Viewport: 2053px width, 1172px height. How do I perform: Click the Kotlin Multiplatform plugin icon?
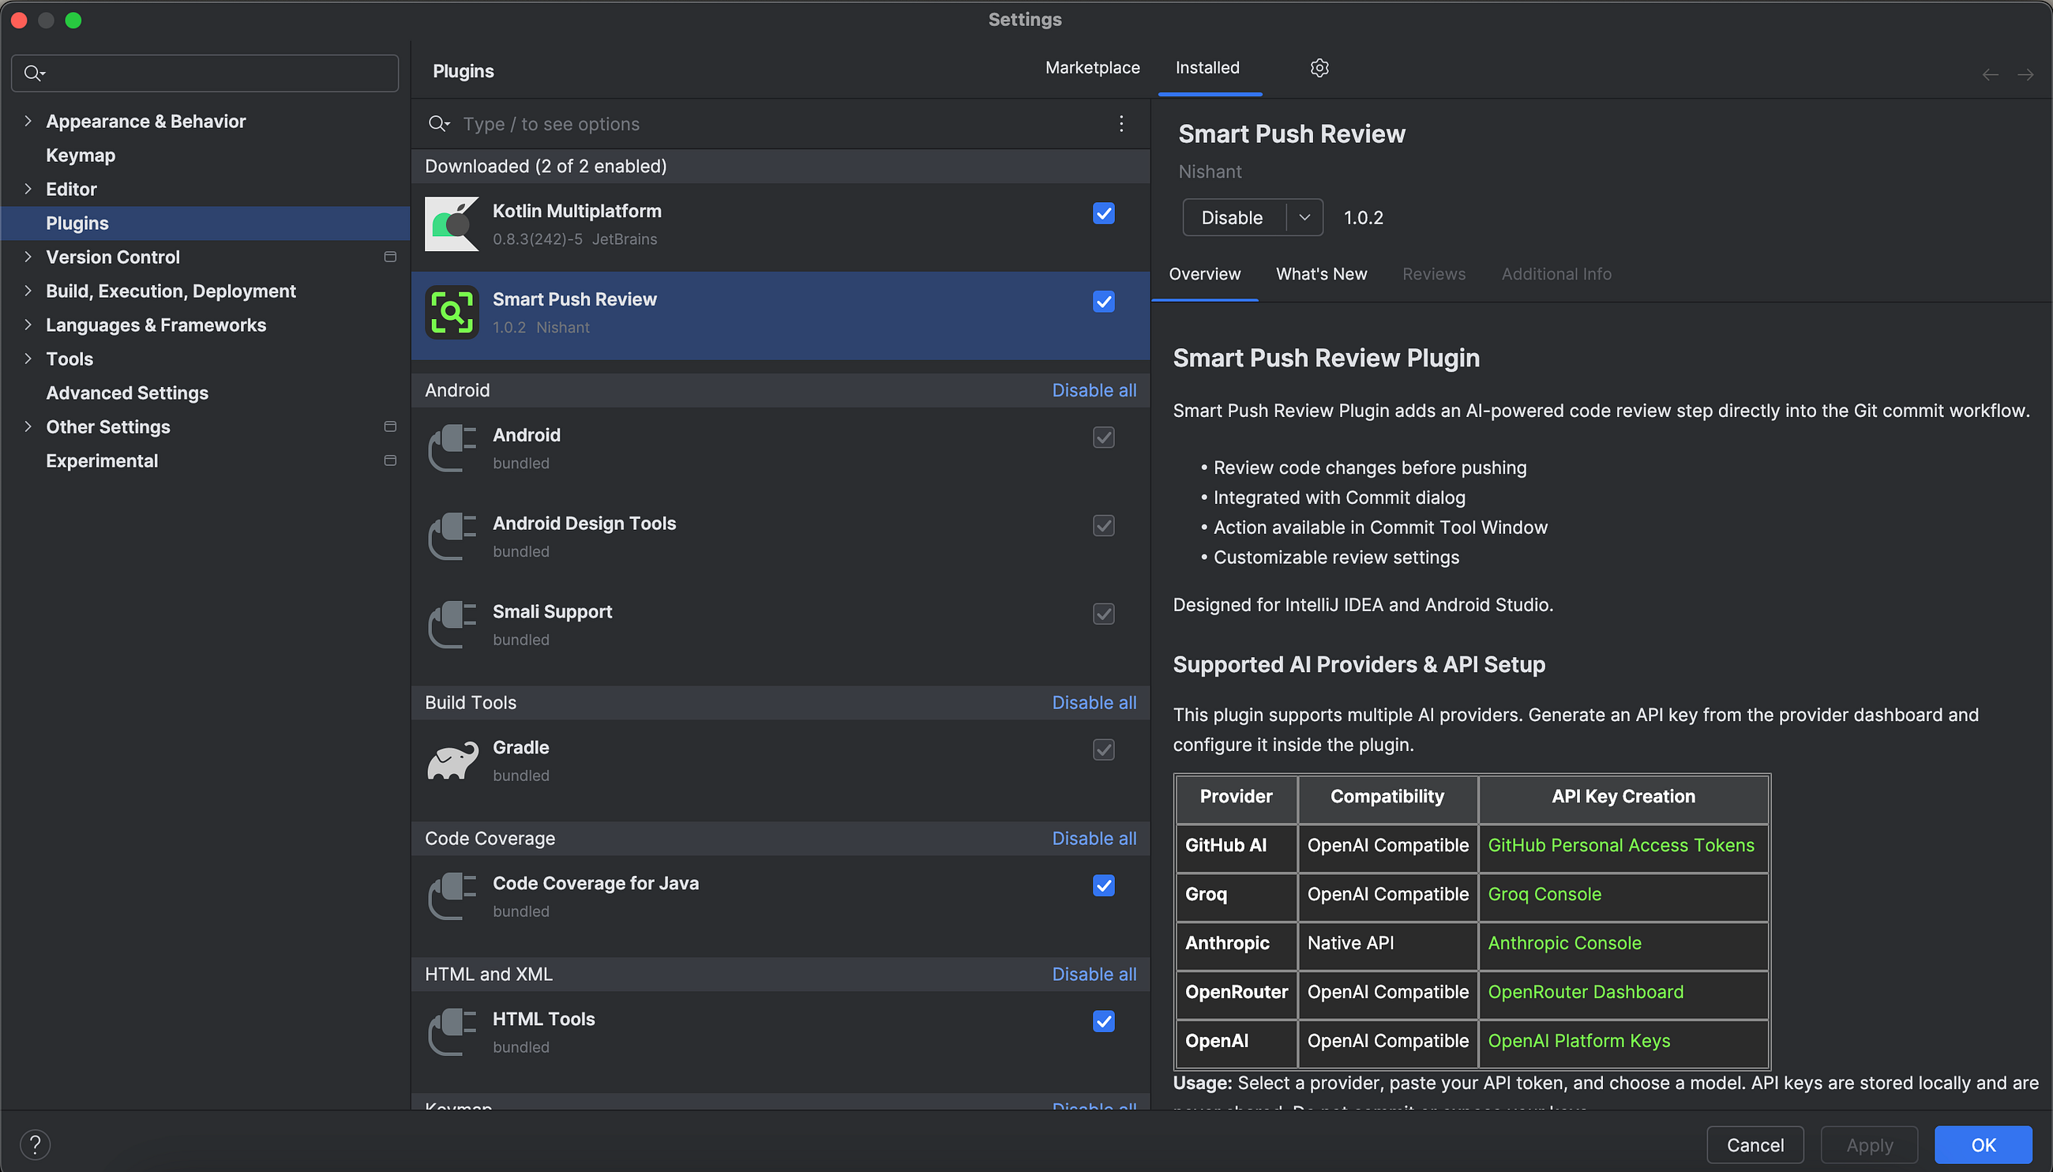coord(452,224)
